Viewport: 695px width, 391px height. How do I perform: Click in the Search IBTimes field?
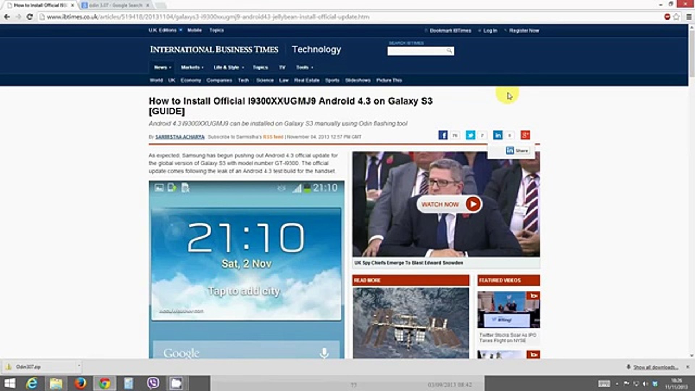(416, 51)
